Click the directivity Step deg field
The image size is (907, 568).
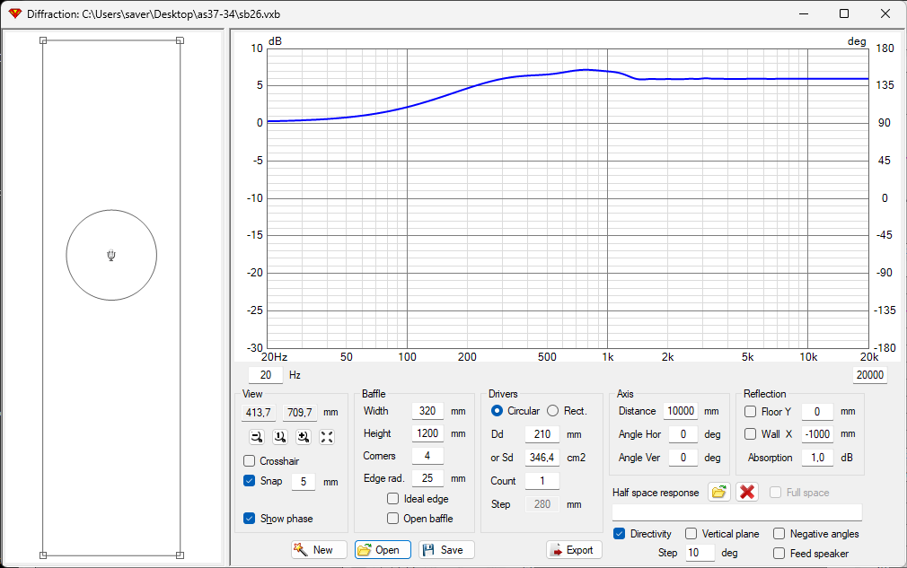(700, 553)
